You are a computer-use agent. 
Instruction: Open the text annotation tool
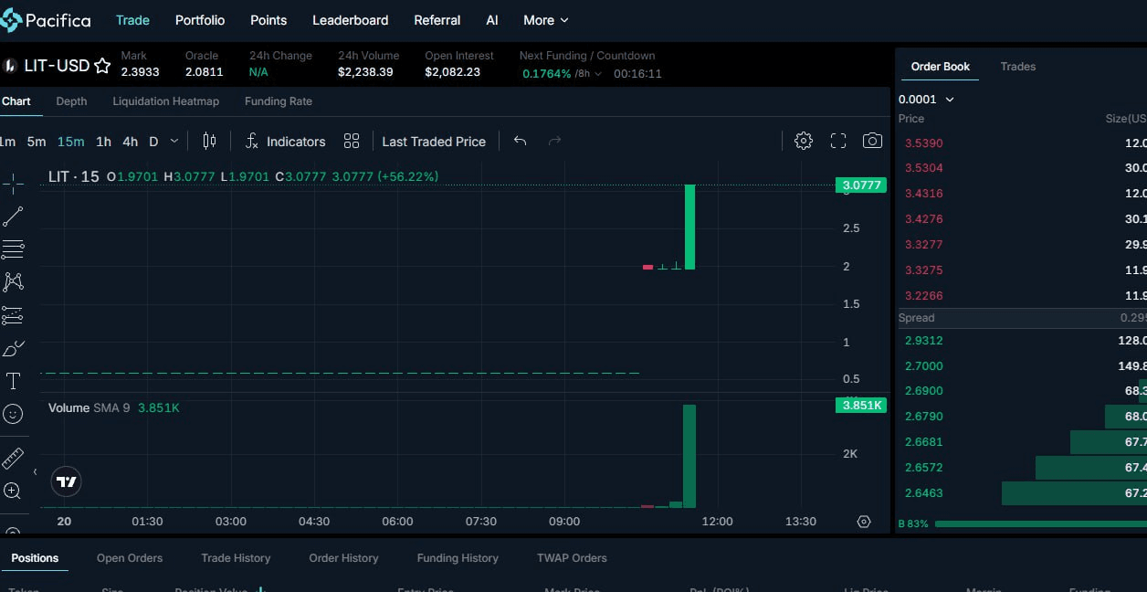coord(13,381)
